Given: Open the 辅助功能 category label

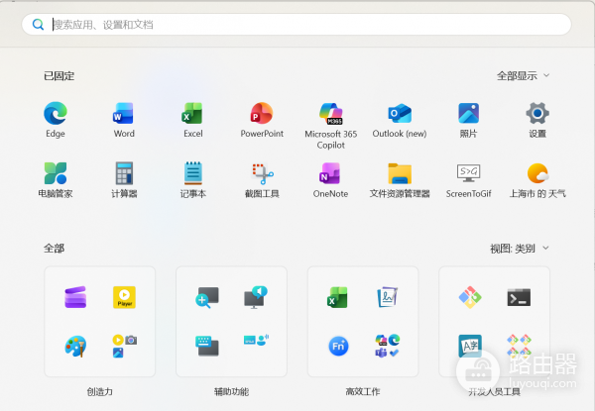Looking at the screenshot, I should point(231,391).
